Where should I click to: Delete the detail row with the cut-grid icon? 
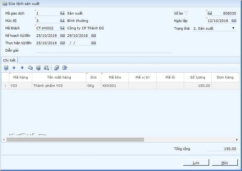tap(38, 68)
